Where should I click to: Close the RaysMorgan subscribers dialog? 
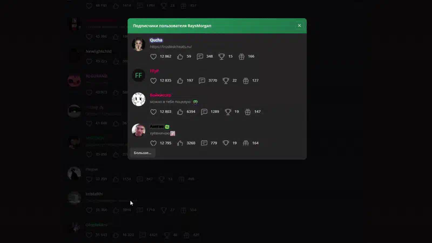click(x=299, y=25)
